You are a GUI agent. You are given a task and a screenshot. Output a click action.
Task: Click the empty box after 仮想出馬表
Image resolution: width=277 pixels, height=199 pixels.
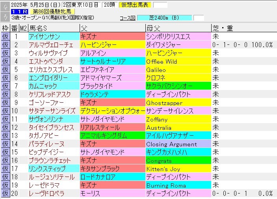click(x=160, y=5)
